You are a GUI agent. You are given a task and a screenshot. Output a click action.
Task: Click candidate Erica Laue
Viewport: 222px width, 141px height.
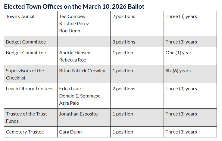70,89
